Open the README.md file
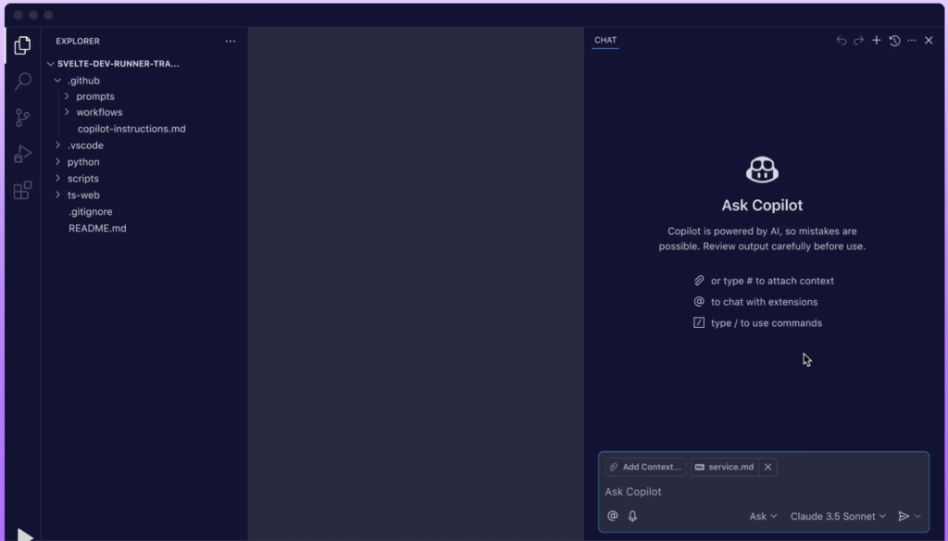 [97, 228]
